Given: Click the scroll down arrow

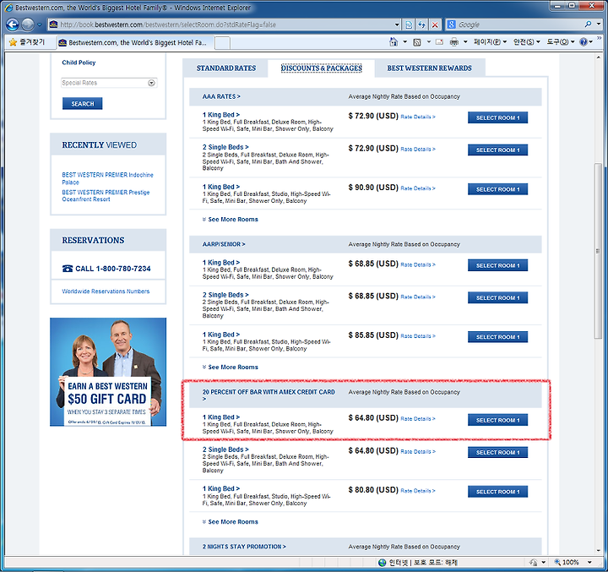Looking at the screenshot, I should (598, 551).
